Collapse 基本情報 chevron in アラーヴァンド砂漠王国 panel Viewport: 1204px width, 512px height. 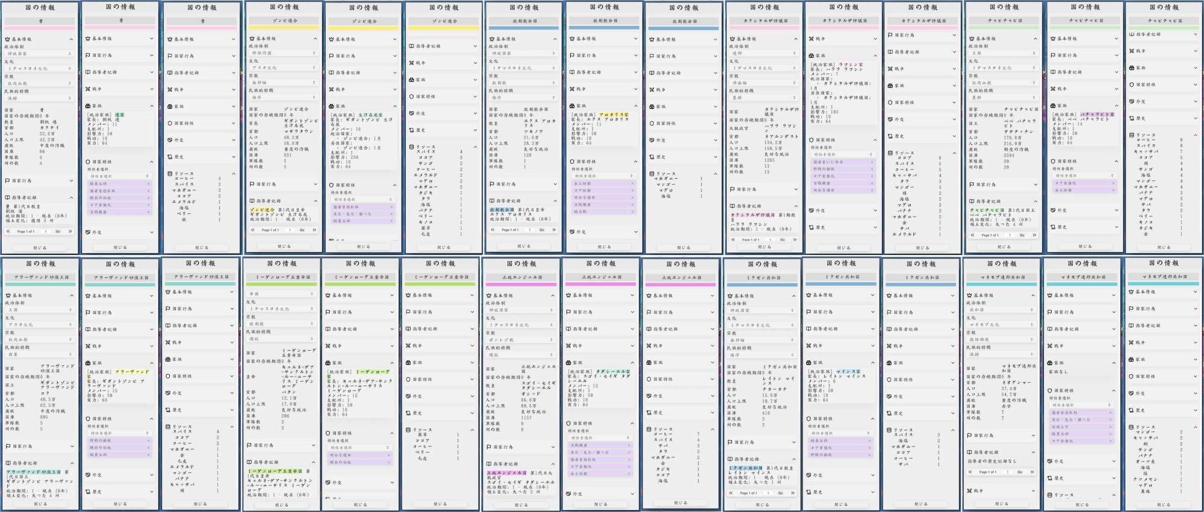[72, 295]
